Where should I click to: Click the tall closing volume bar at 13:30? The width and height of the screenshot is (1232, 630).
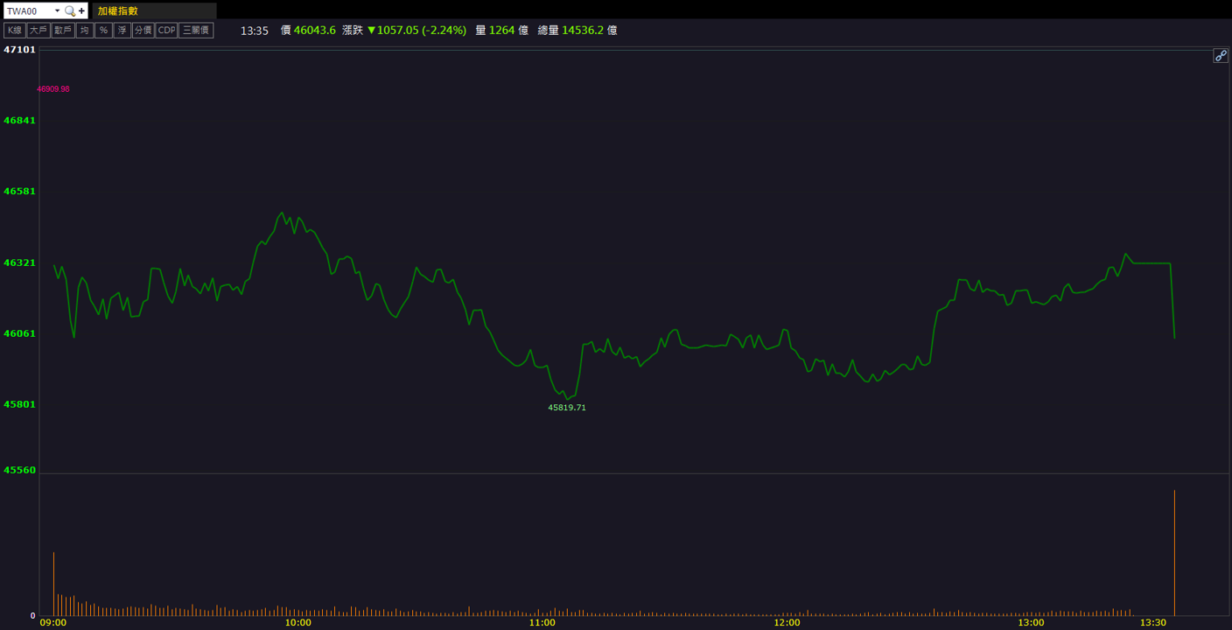tap(1174, 553)
